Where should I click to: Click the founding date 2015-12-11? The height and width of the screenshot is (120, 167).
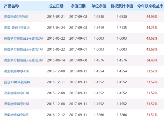pos(56,82)
